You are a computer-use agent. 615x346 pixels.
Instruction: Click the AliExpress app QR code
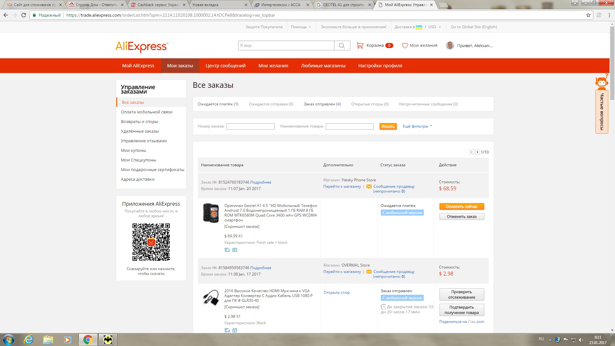[151, 242]
